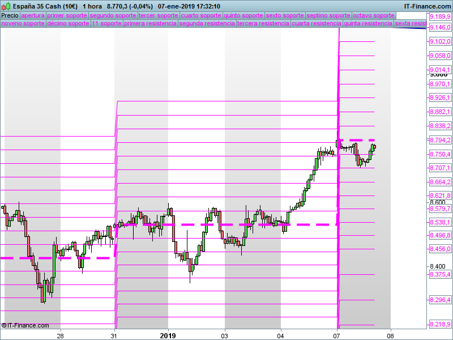
Task: Click the quinto soporte label
Action: click(243, 16)
